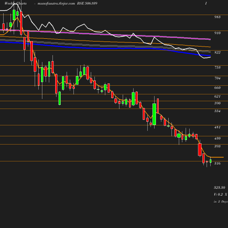
Task: Click the 393 price level label
Action: point(218,146)
